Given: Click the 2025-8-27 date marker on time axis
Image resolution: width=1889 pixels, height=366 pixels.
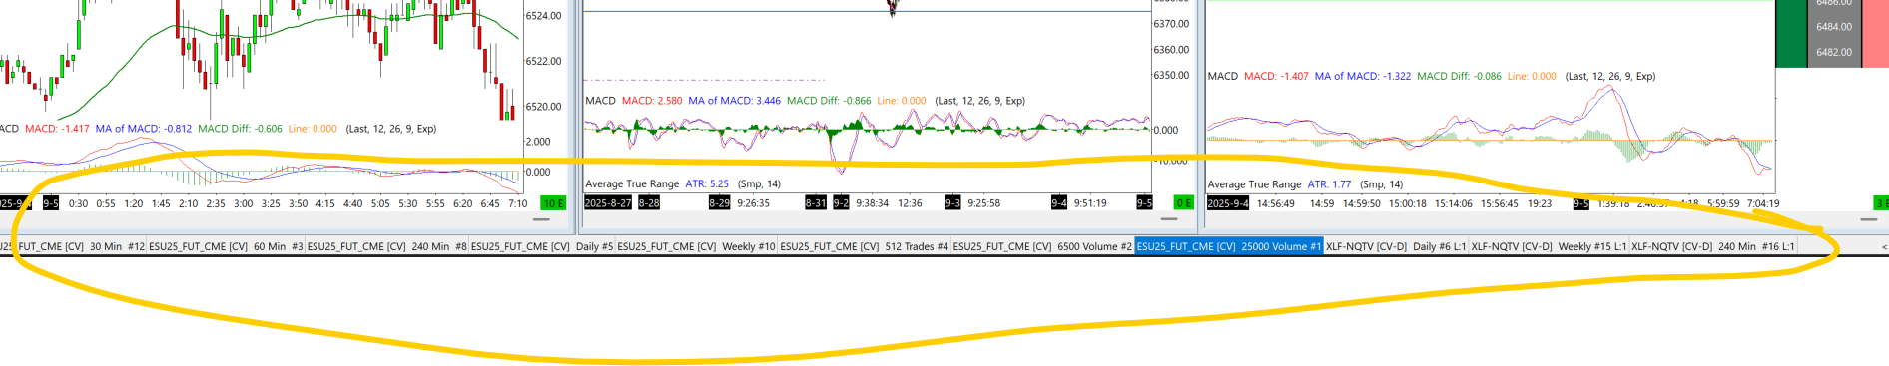Looking at the screenshot, I should click(608, 203).
